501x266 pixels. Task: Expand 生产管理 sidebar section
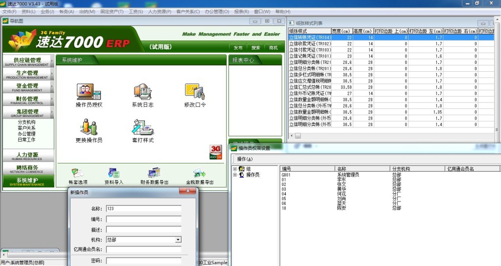click(x=27, y=74)
